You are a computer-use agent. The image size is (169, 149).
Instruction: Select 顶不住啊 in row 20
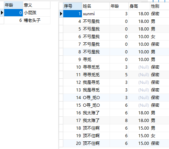(x=96, y=143)
